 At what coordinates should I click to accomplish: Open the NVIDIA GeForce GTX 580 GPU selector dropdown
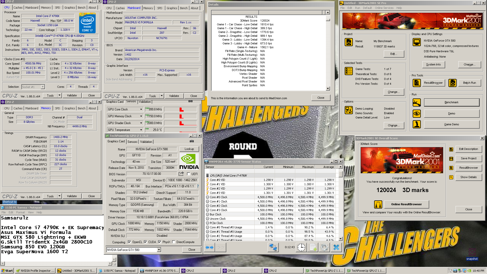[x=159, y=250]
